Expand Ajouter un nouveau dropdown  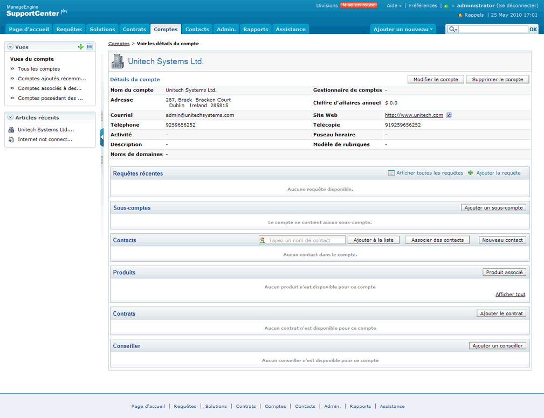(x=403, y=30)
